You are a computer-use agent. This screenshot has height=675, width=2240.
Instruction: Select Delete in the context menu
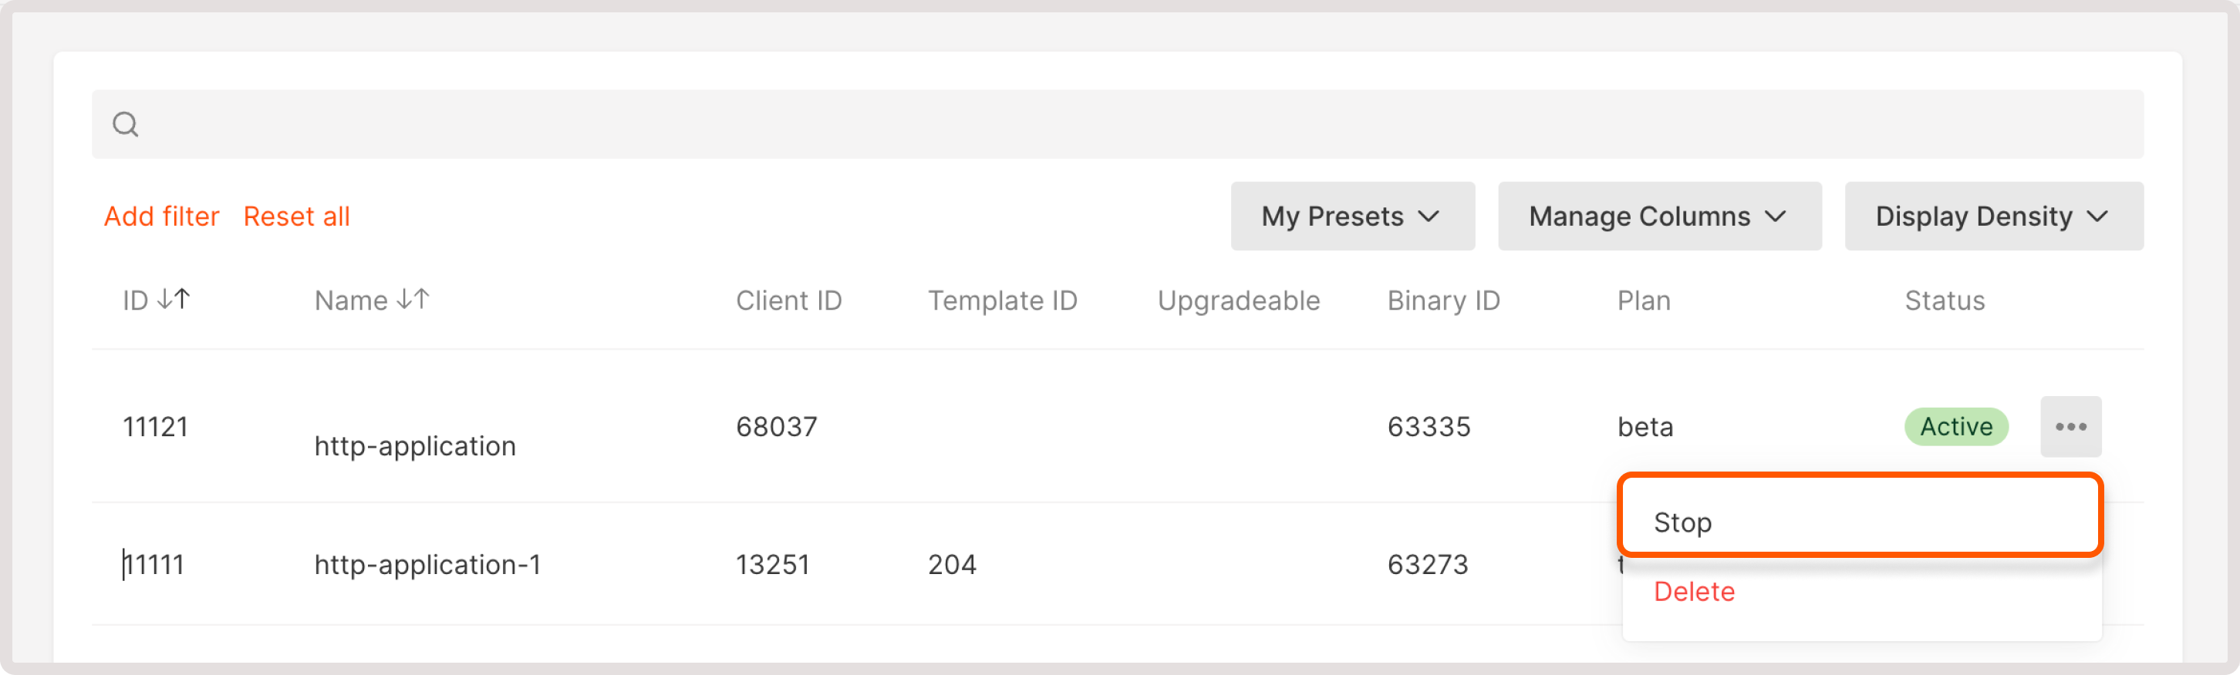[1694, 592]
